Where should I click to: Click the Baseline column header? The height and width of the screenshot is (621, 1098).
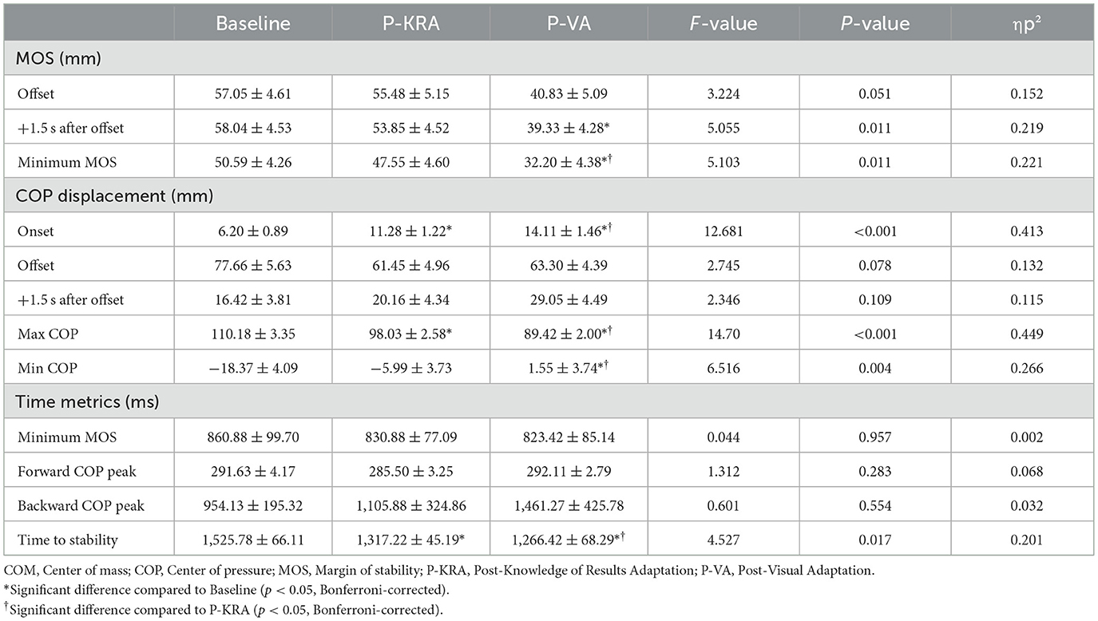click(x=252, y=24)
